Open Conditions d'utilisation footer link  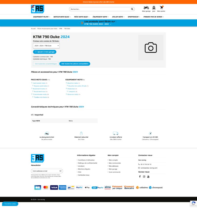86,160
